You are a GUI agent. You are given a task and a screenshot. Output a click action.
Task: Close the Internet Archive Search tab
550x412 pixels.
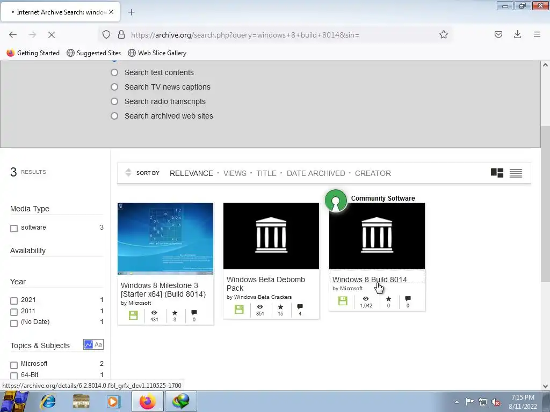pyautogui.click(x=111, y=12)
